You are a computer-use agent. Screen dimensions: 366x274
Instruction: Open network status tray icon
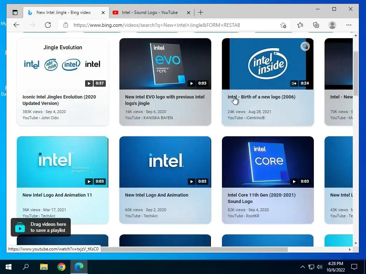tap(311, 267)
